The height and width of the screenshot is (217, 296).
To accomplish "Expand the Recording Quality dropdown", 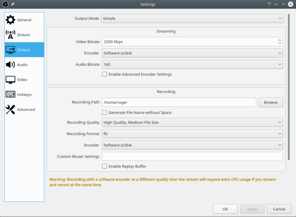I will pyautogui.click(x=192, y=122).
